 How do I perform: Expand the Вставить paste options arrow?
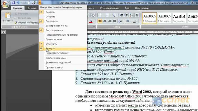point(8,23)
